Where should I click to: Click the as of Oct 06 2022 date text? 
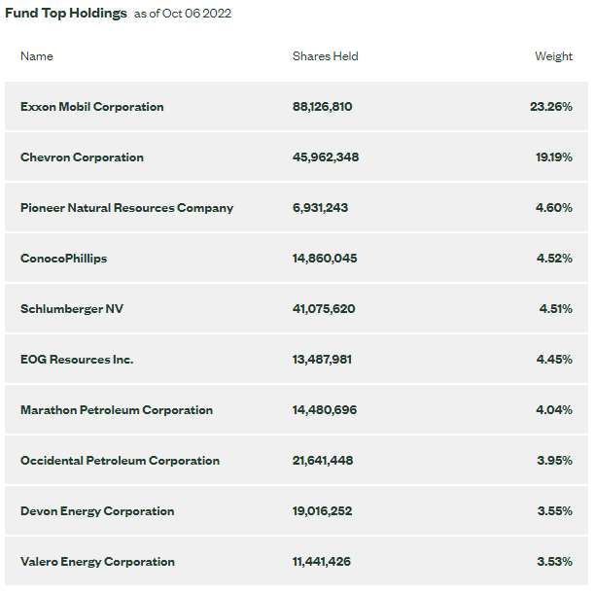pos(183,15)
